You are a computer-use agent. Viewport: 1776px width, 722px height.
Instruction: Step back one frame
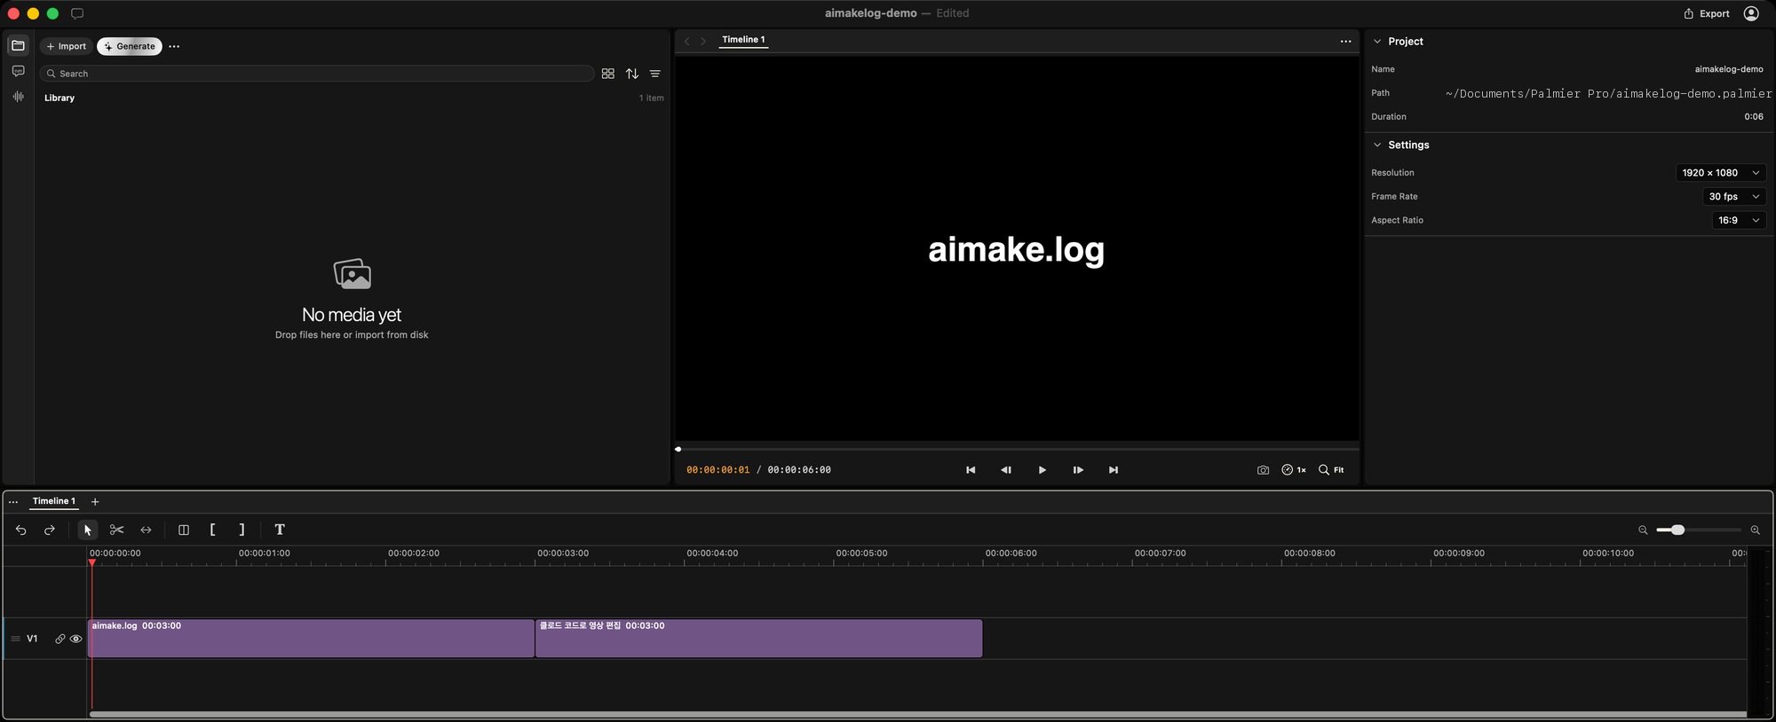point(1006,470)
